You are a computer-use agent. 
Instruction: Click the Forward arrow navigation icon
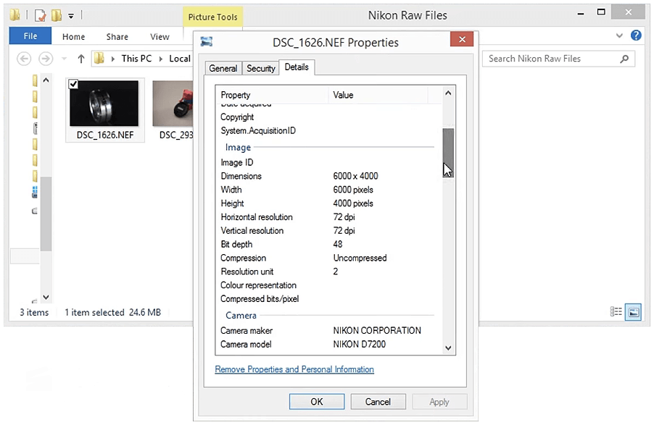click(x=46, y=59)
